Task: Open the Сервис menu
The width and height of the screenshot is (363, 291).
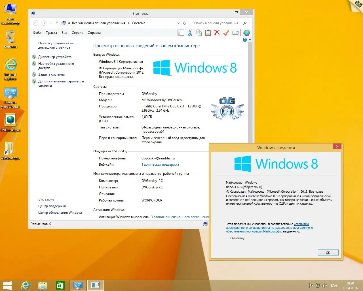Action: point(77,33)
